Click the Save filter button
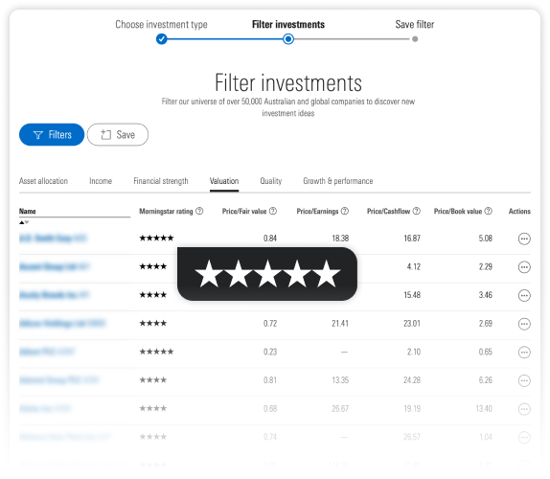This screenshot has width=550, height=479. click(118, 135)
